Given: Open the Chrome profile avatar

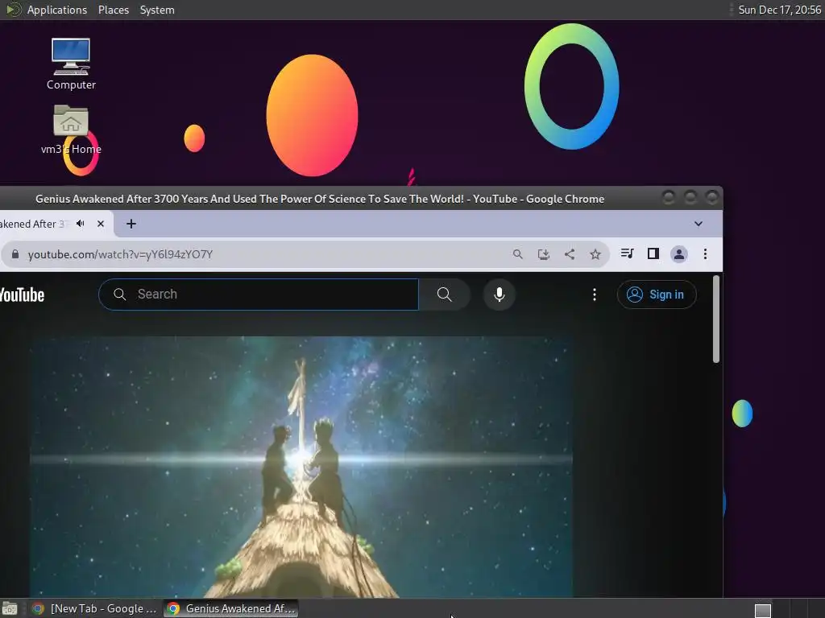Looking at the screenshot, I should [678, 254].
